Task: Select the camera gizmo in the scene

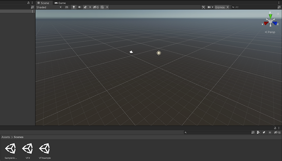Action: point(131,52)
